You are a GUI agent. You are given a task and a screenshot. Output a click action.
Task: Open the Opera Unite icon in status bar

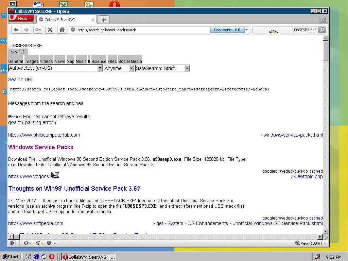(39, 243)
